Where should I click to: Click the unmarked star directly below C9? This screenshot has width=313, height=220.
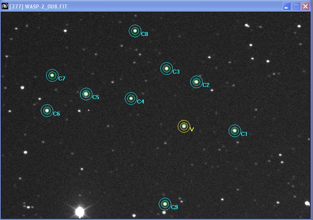click(x=164, y=212)
